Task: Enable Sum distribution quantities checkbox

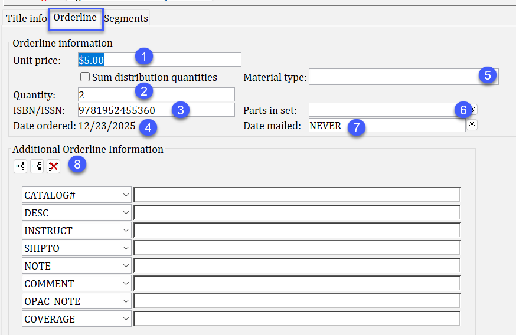Action: tap(85, 77)
